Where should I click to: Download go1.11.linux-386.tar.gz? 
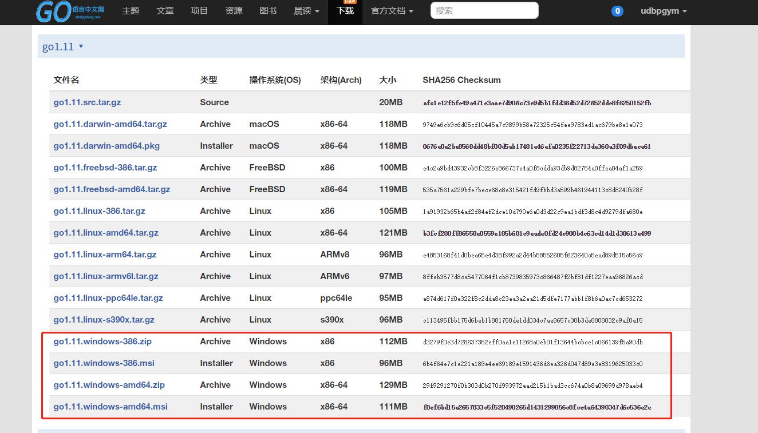100,211
